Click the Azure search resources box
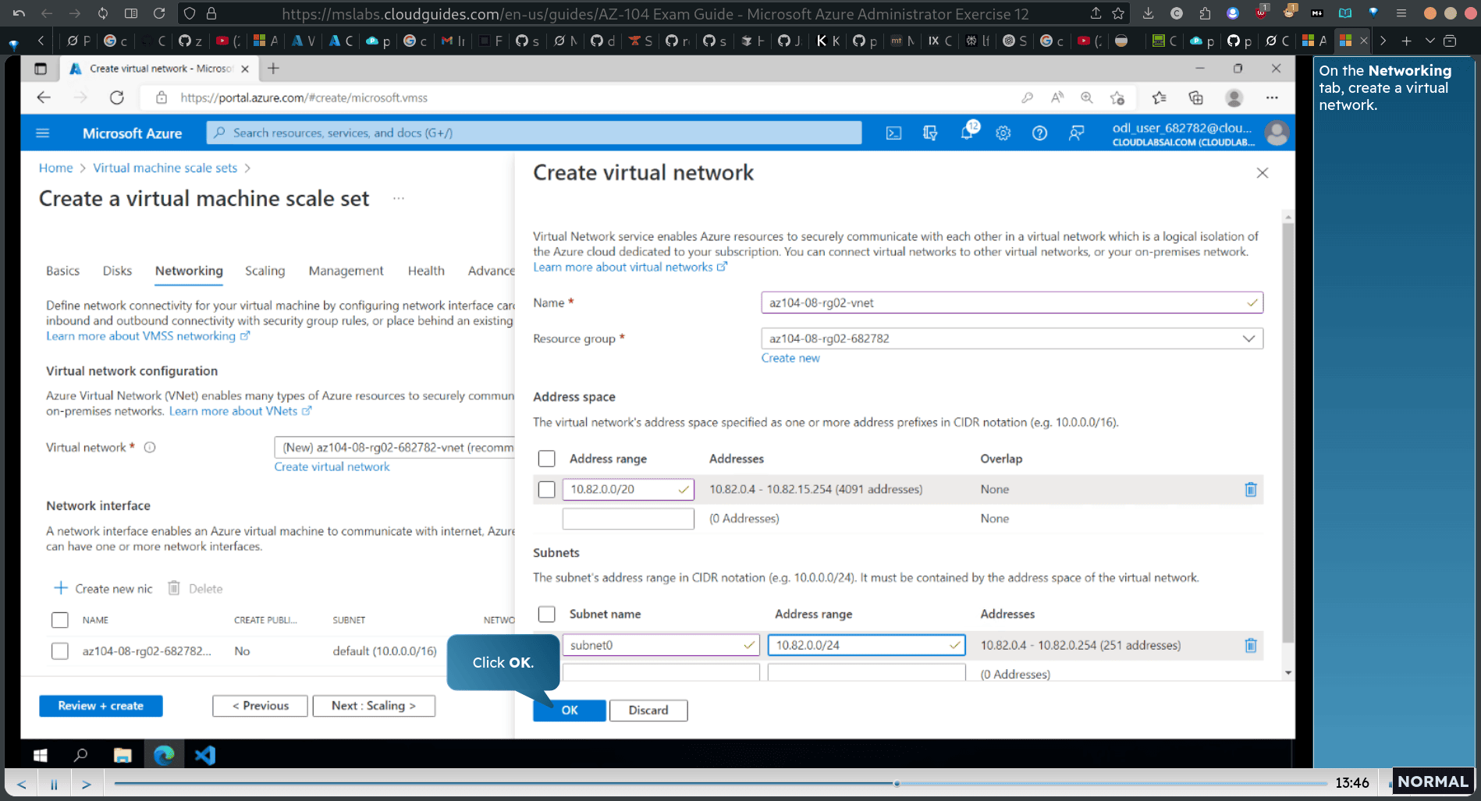Viewport: 1481px width, 801px height. pos(535,133)
